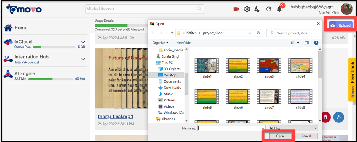The height and width of the screenshot is (142, 357).
Task: Click the AI Engine icon
Action: [8, 74]
